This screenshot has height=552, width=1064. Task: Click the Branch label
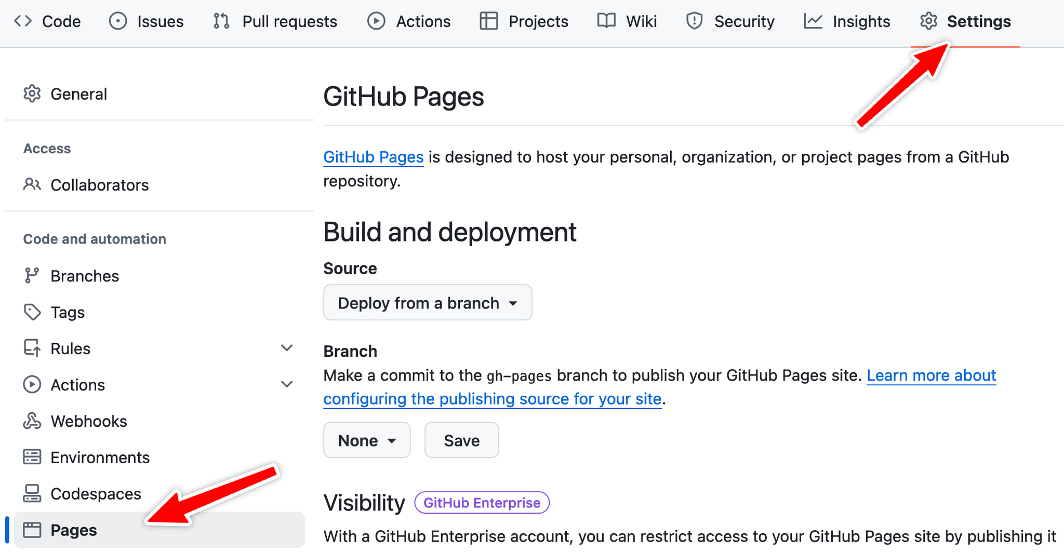click(350, 352)
